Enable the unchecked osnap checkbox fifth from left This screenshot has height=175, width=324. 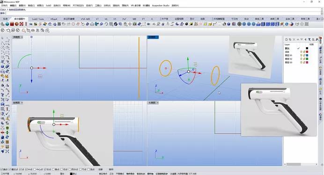point(35,169)
